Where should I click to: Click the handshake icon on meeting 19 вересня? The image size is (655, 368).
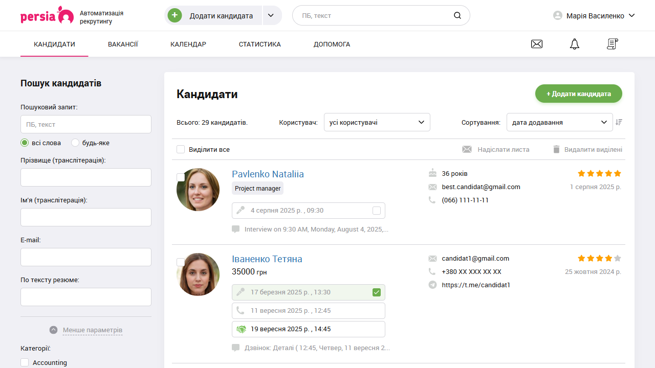tap(241, 329)
